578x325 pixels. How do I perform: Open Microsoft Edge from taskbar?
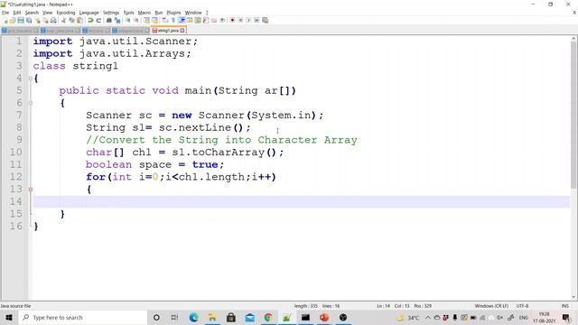pyautogui.click(x=193, y=317)
